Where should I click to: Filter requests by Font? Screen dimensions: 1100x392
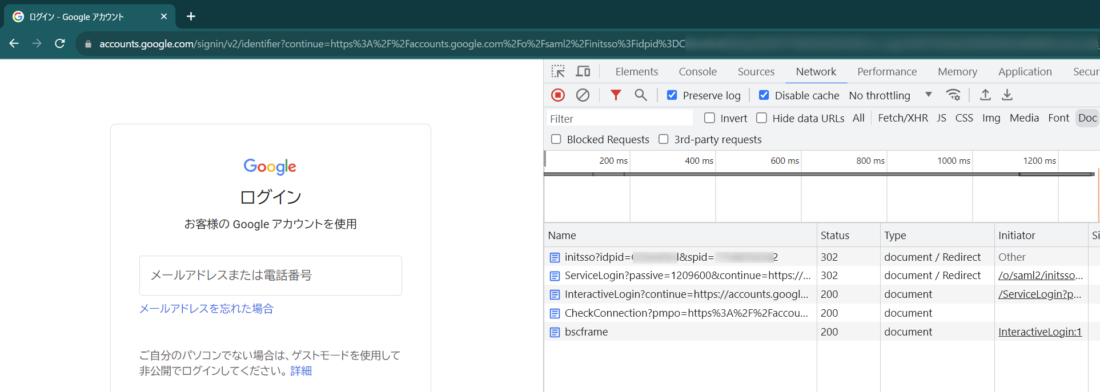coord(1058,118)
